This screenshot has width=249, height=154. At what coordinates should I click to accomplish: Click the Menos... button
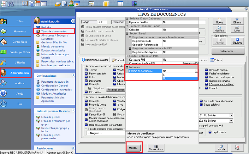(x=134, y=147)
